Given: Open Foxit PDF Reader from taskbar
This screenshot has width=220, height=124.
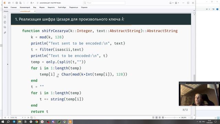Looking at the screenshot, I should point(70,122).
